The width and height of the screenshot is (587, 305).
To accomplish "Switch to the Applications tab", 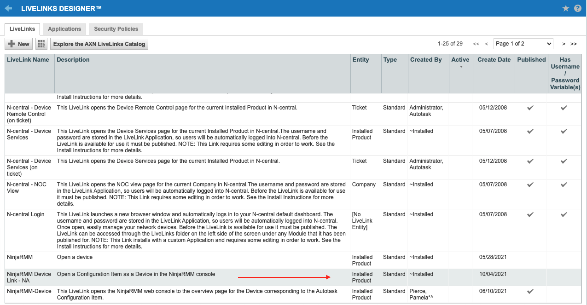I will coord(64,29).
